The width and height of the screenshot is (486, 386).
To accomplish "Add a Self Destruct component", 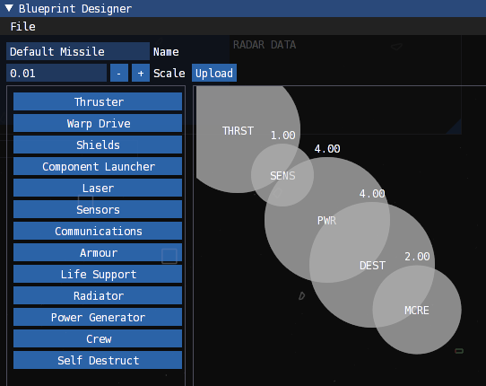I will [98, 360].
